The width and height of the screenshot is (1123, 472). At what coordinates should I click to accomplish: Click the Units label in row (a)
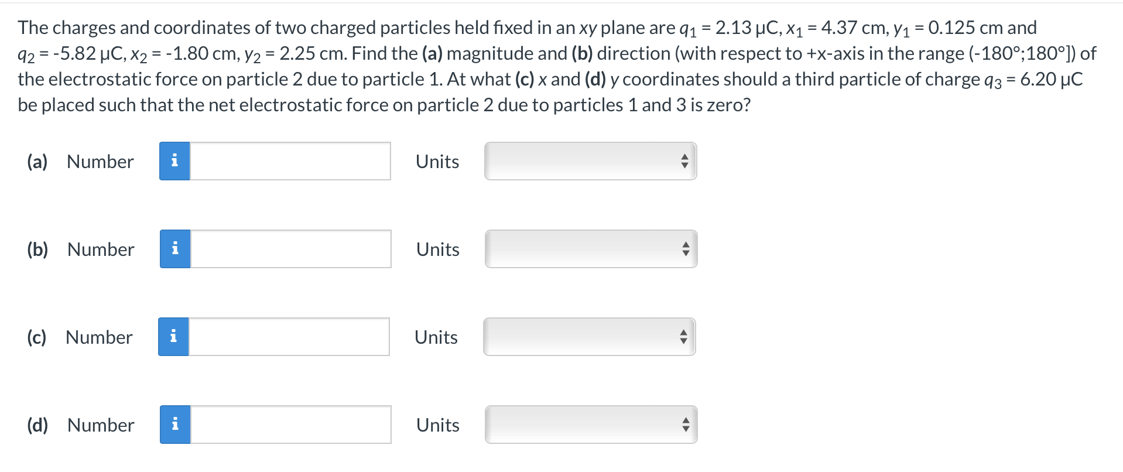tap(437, 162)
